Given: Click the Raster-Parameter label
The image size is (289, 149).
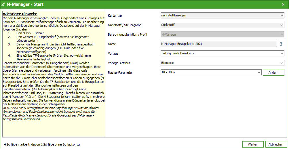Looking at the screenshot, I should point(120,72).
